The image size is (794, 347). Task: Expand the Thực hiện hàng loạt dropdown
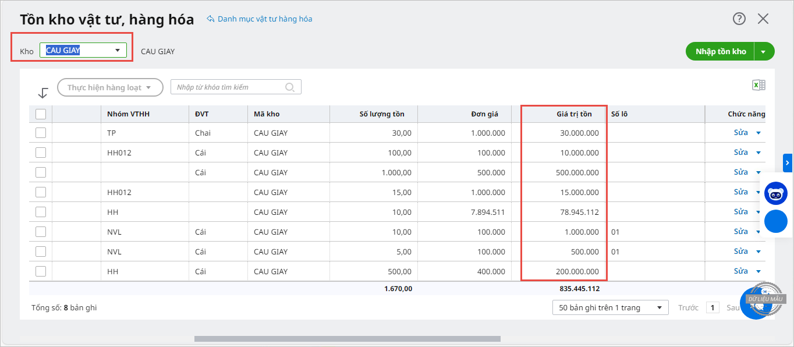click(x=110, y=87)
